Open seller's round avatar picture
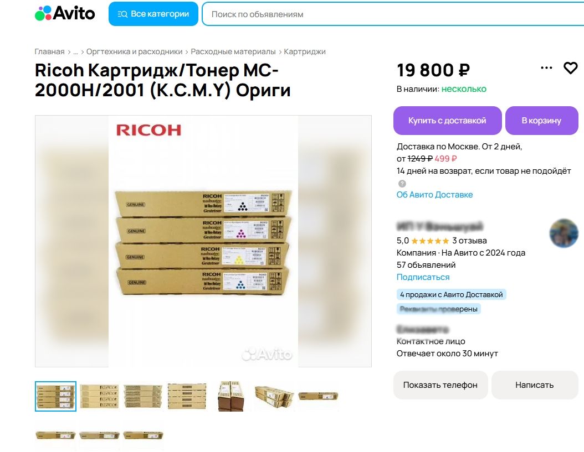 (x=563, y=233)
